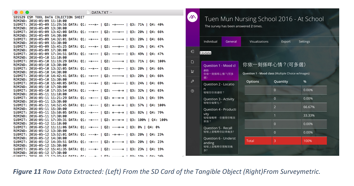Viewport: 354px width, 186px height.
Task: Click the red Total row in table
Action: (x=285, y=141)
